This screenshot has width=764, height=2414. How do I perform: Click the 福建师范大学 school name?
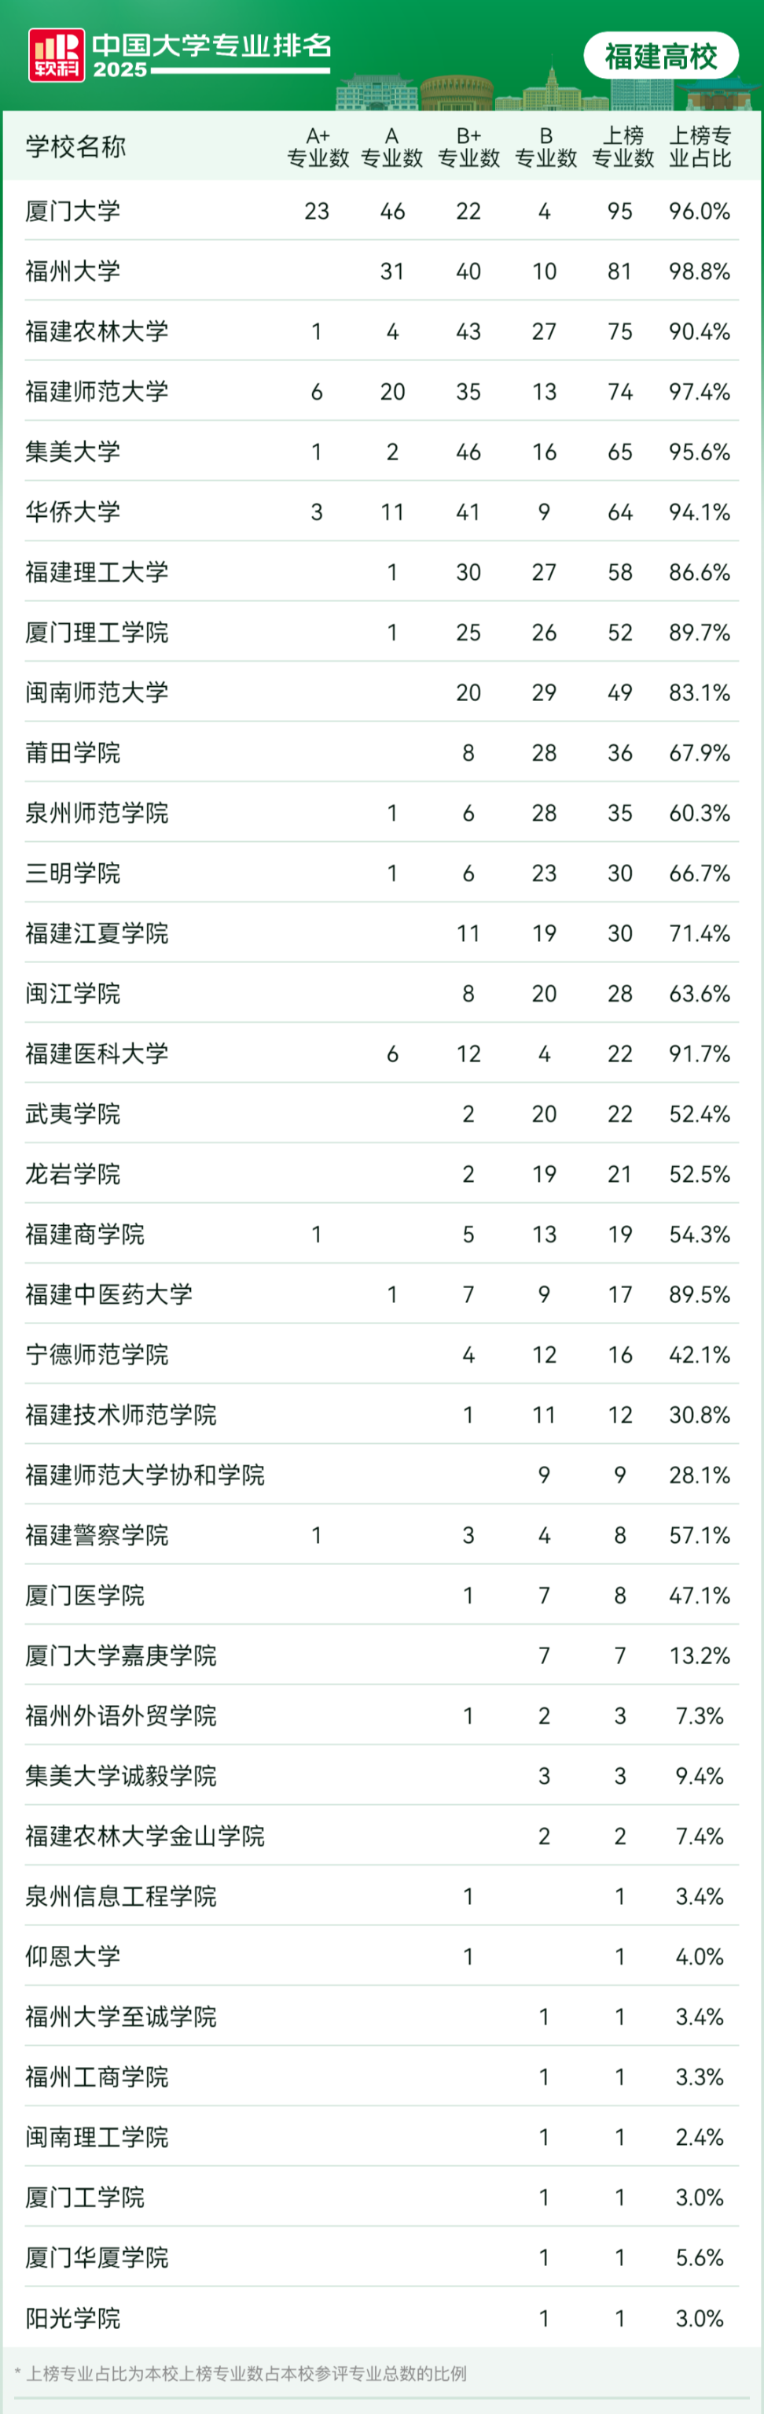97,392
